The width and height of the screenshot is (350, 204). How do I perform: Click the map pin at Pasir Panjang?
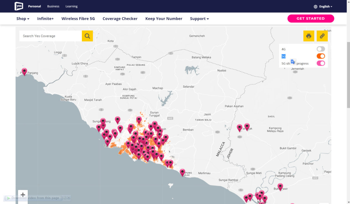[24, 71]
